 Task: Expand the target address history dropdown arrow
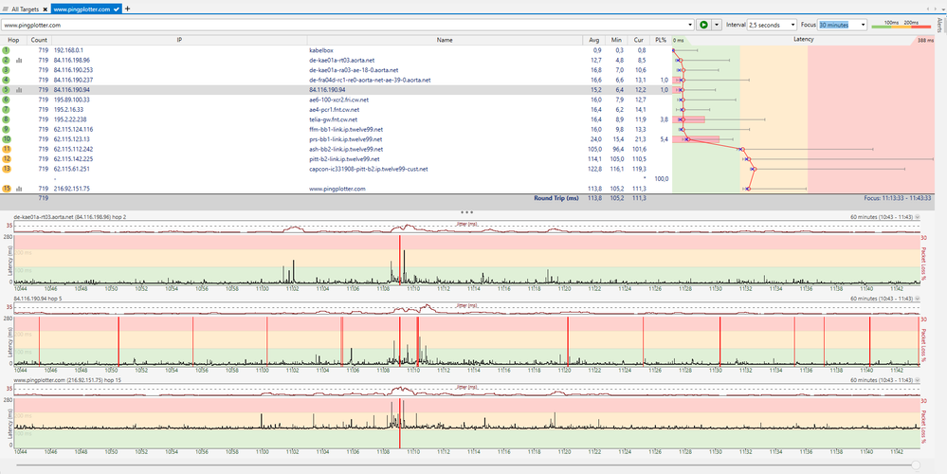pos(690,26)
